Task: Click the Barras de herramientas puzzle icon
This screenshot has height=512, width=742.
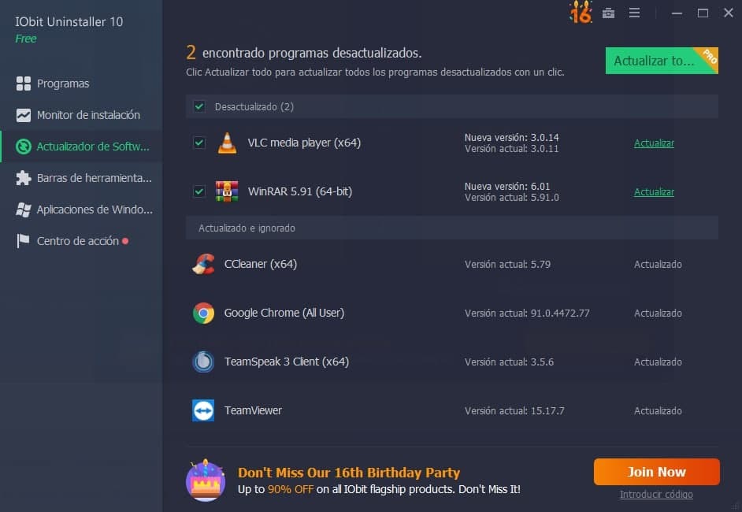Action: pyautogui.click(x=23, y=178)
